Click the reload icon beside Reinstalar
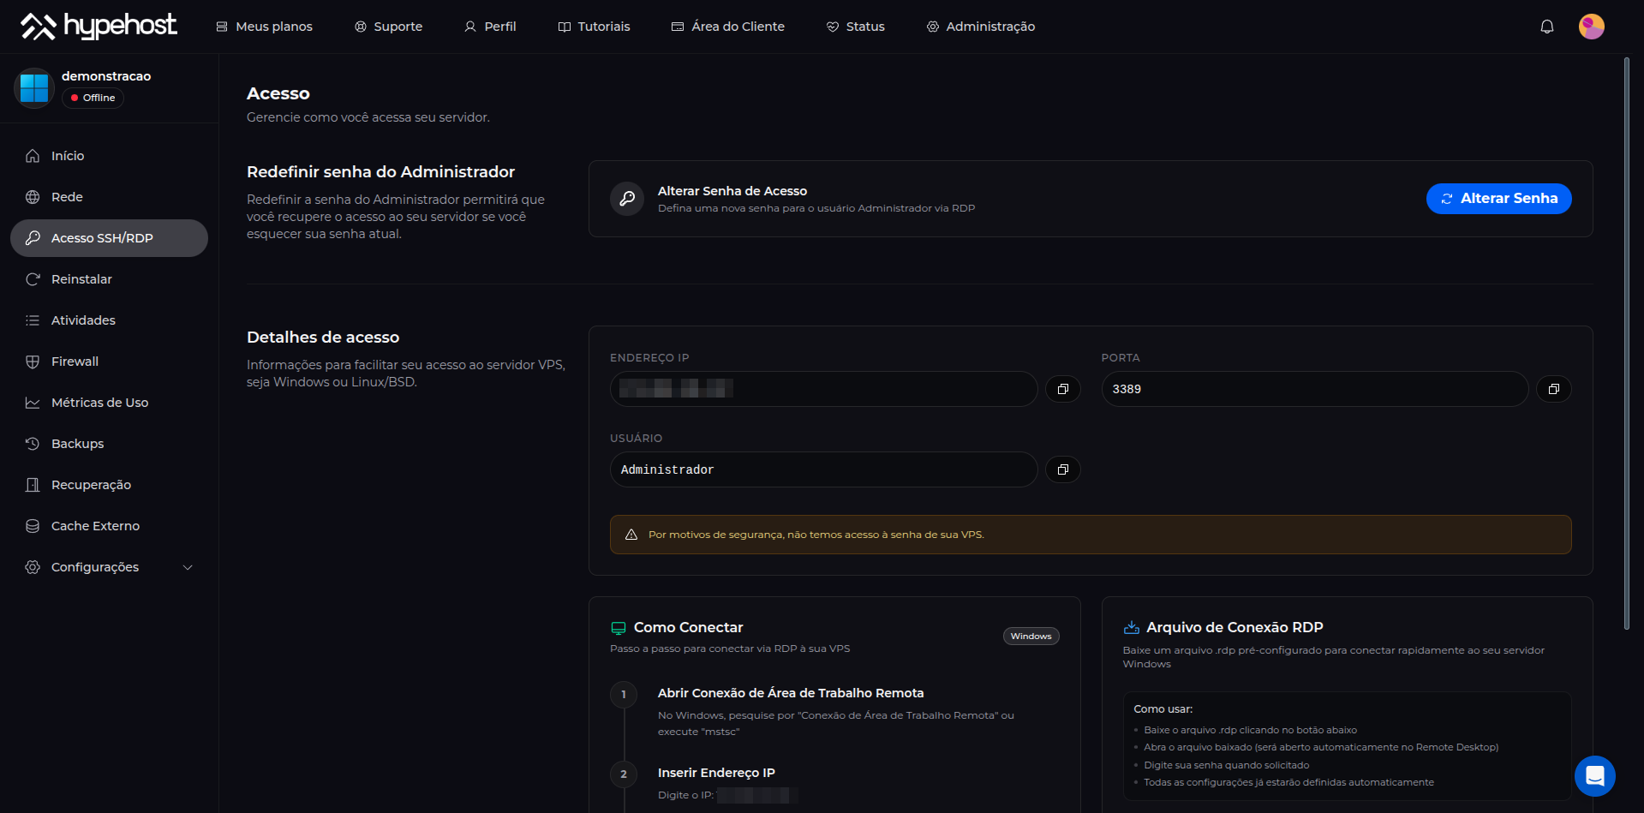 tap(33, 279)
